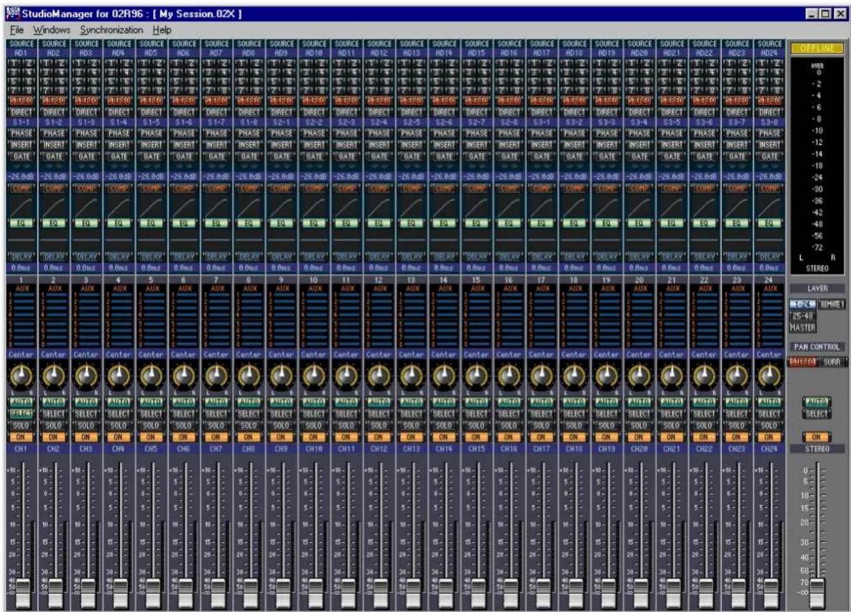The height and width of the screenshot is (612, 851).
Task: Toggle AUTO on channel CH9
Action: [281, 402]
